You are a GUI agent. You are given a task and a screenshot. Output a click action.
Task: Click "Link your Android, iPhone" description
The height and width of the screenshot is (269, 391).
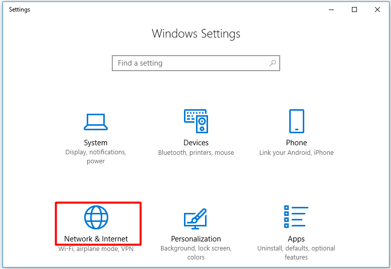tap(296, 153)
